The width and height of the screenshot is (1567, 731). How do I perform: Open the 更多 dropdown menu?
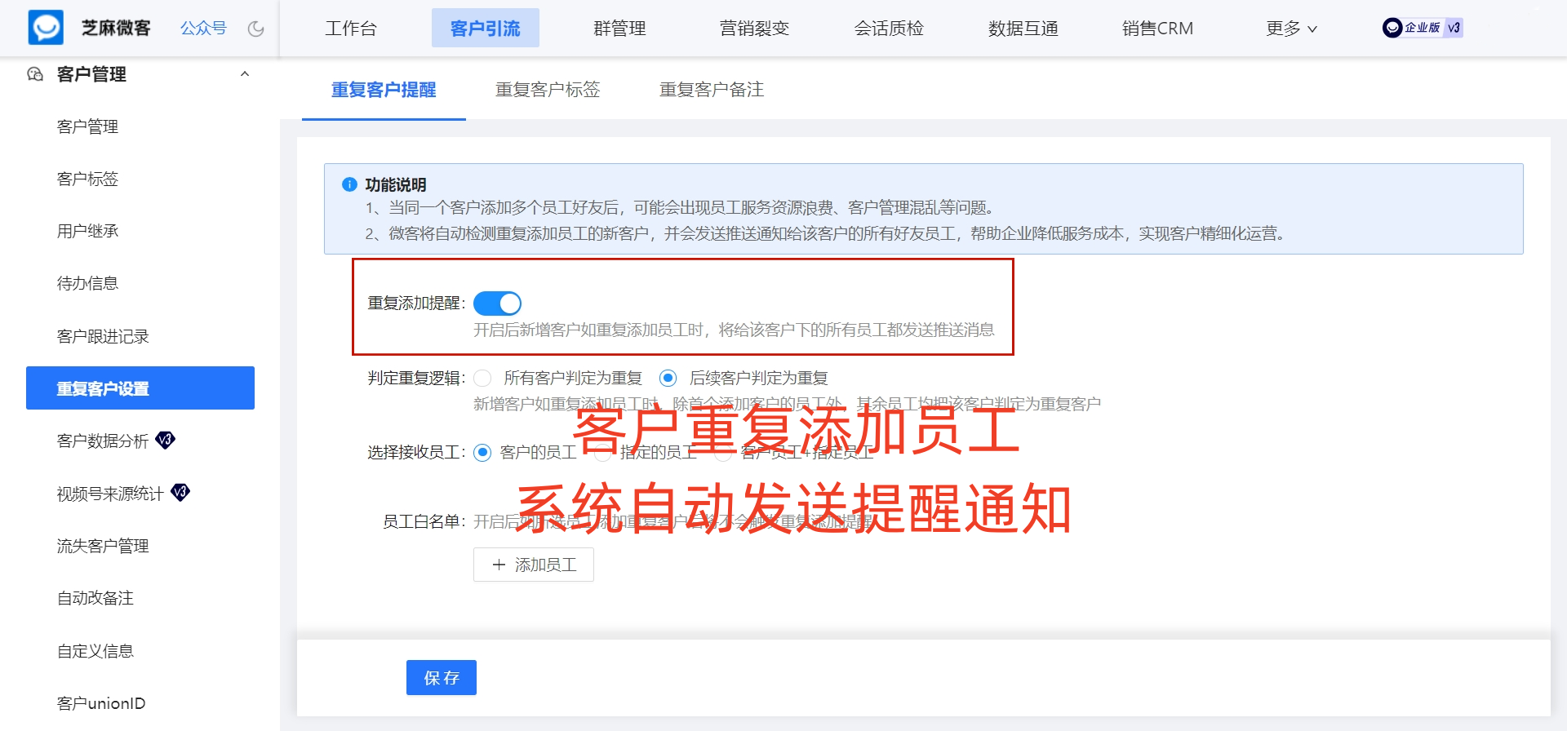(1291, 29)
